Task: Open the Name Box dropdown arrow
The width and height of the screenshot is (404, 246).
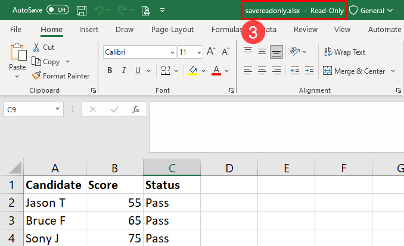Action: point(57,109)
